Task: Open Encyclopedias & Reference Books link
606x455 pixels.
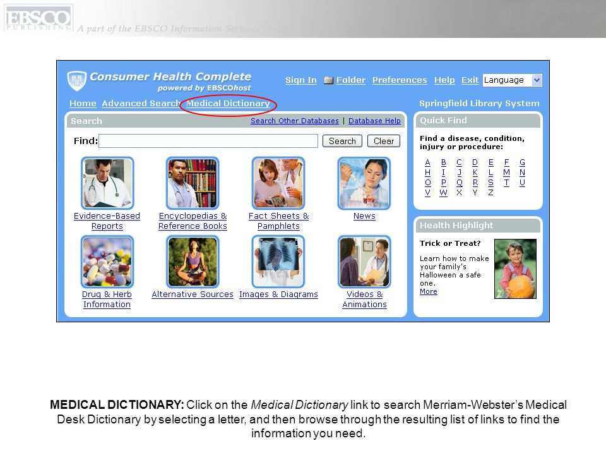Action: pos(193,221)
